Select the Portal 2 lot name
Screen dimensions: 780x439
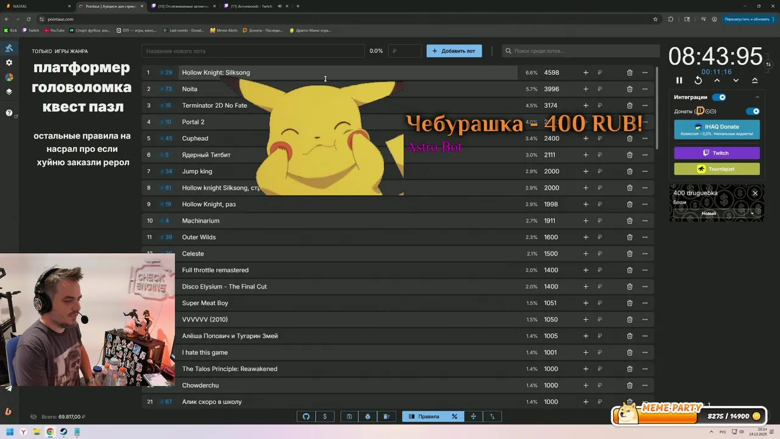(x=193, y=122)
